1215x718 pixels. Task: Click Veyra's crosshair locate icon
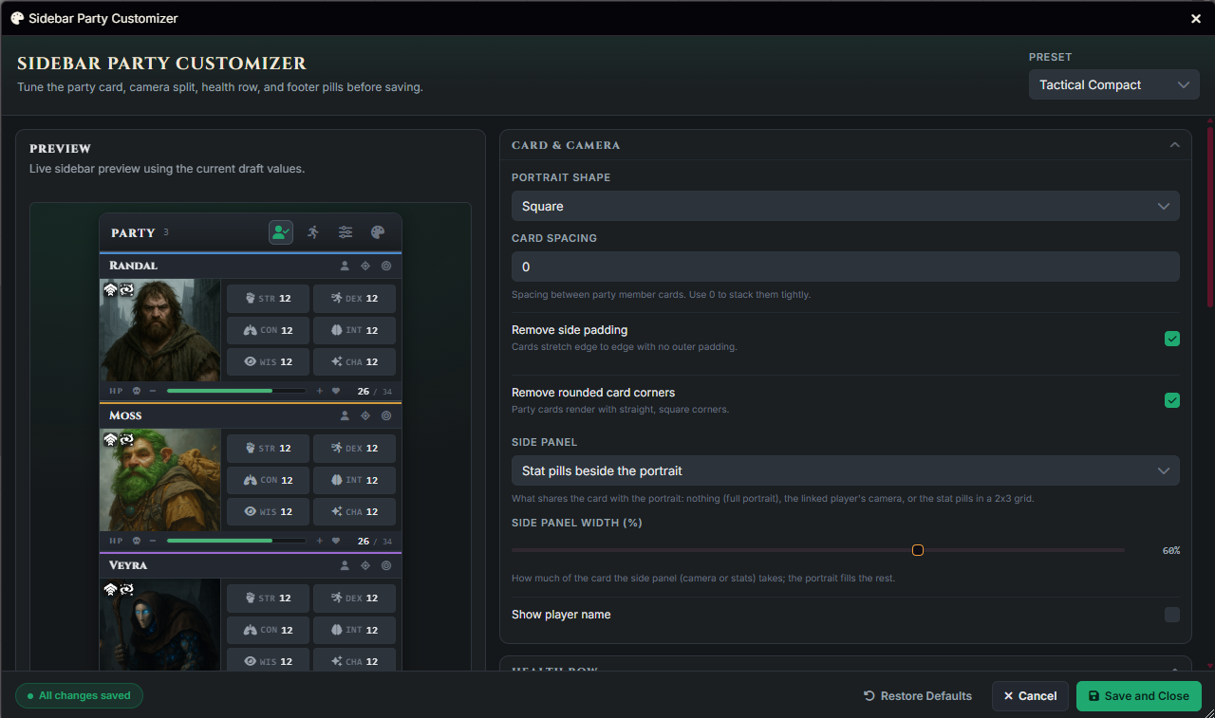[365, 566]
